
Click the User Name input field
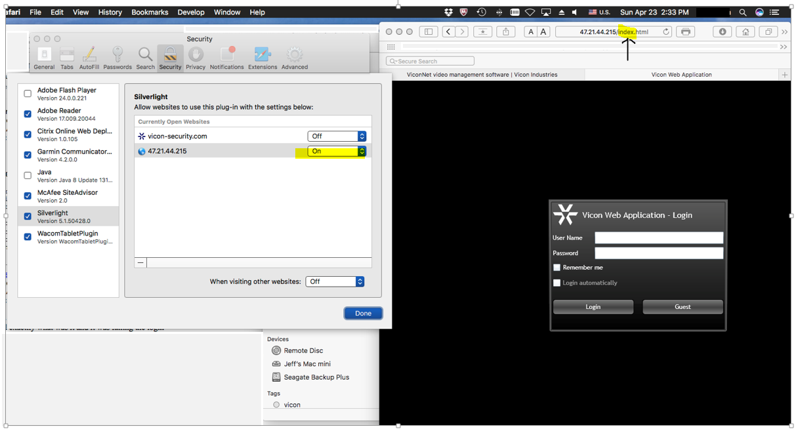pyautogui.click(x=658, y=237)
